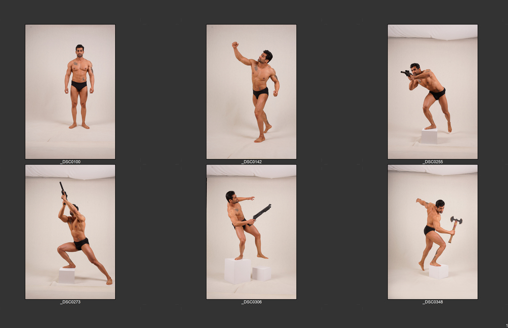Open the _DSC0255 aiming pose photo
Viewport: 508px width, 328px height.
coord(433,91)
